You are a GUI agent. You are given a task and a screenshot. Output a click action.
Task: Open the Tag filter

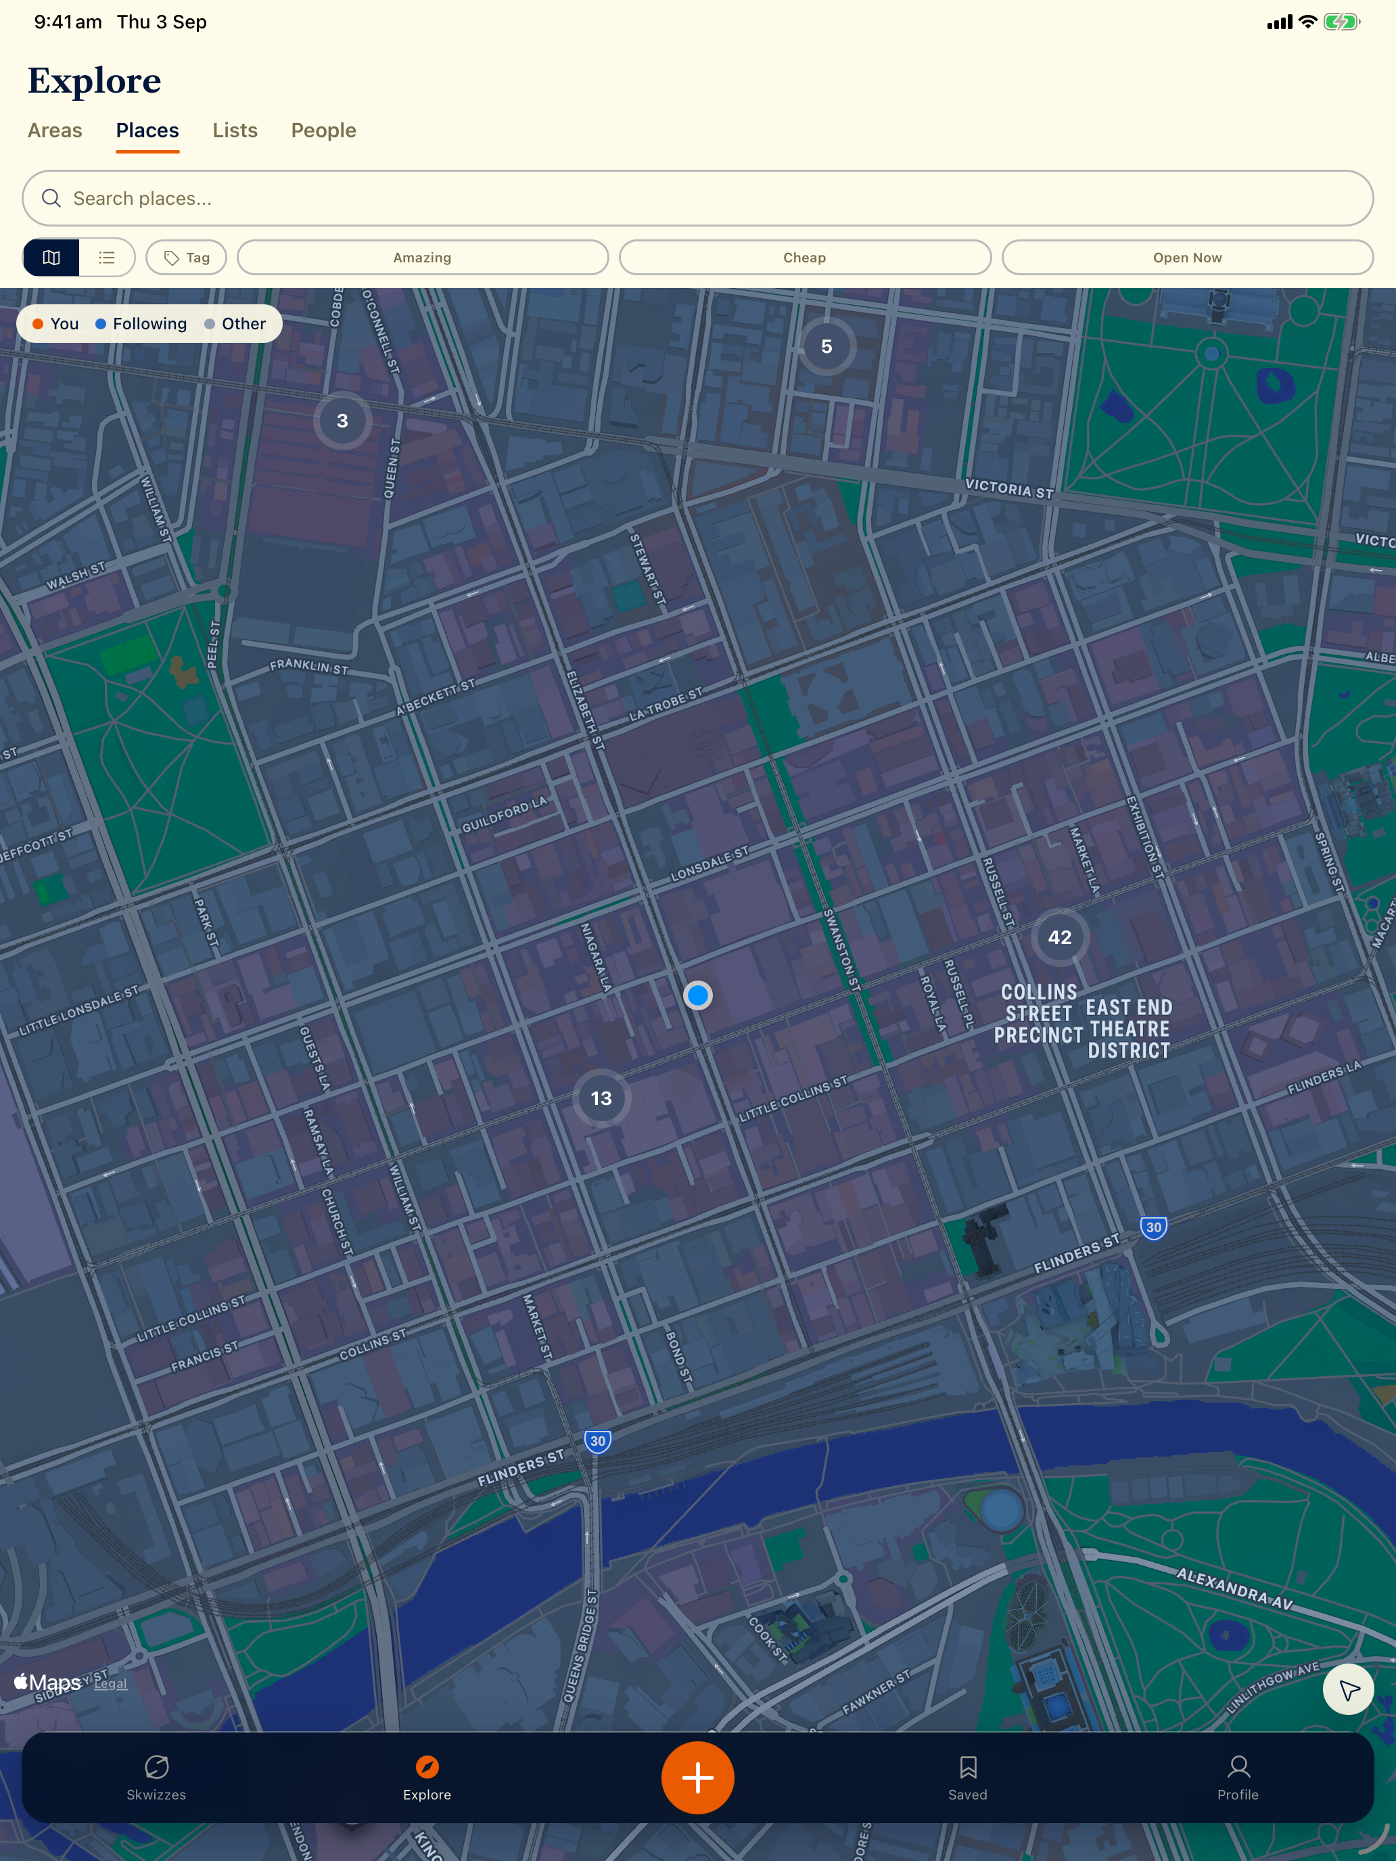[187, 258]
